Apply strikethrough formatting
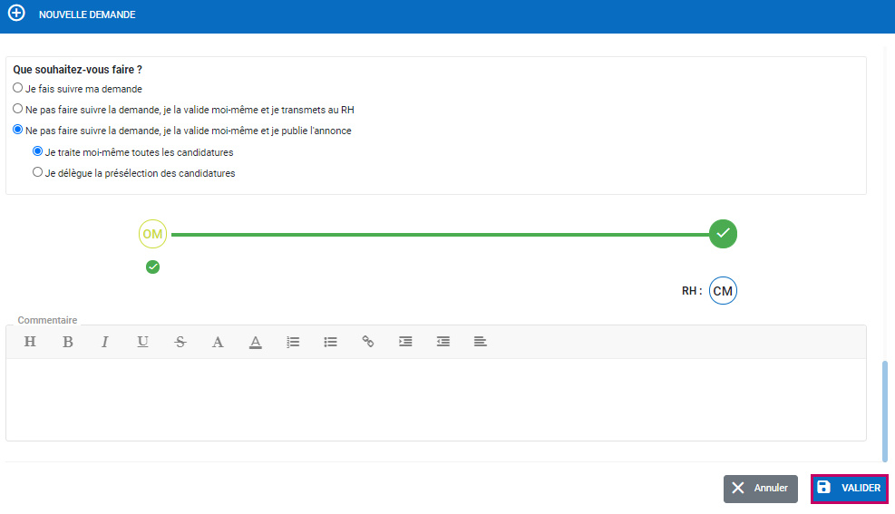The height and width of the screenshot is (514, 895). coord(180,342)
